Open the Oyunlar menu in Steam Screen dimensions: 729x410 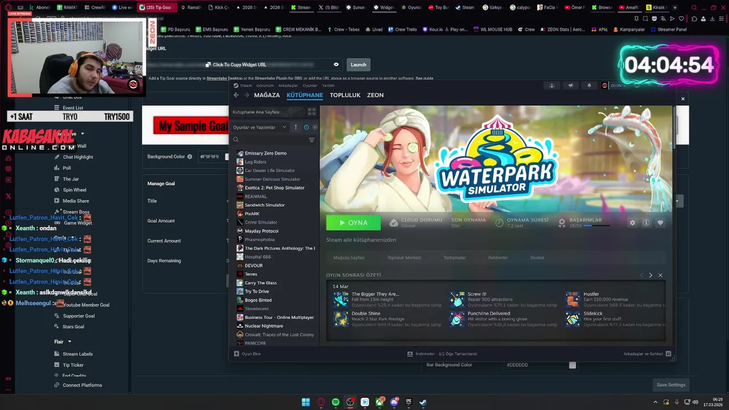pos(310,85)
